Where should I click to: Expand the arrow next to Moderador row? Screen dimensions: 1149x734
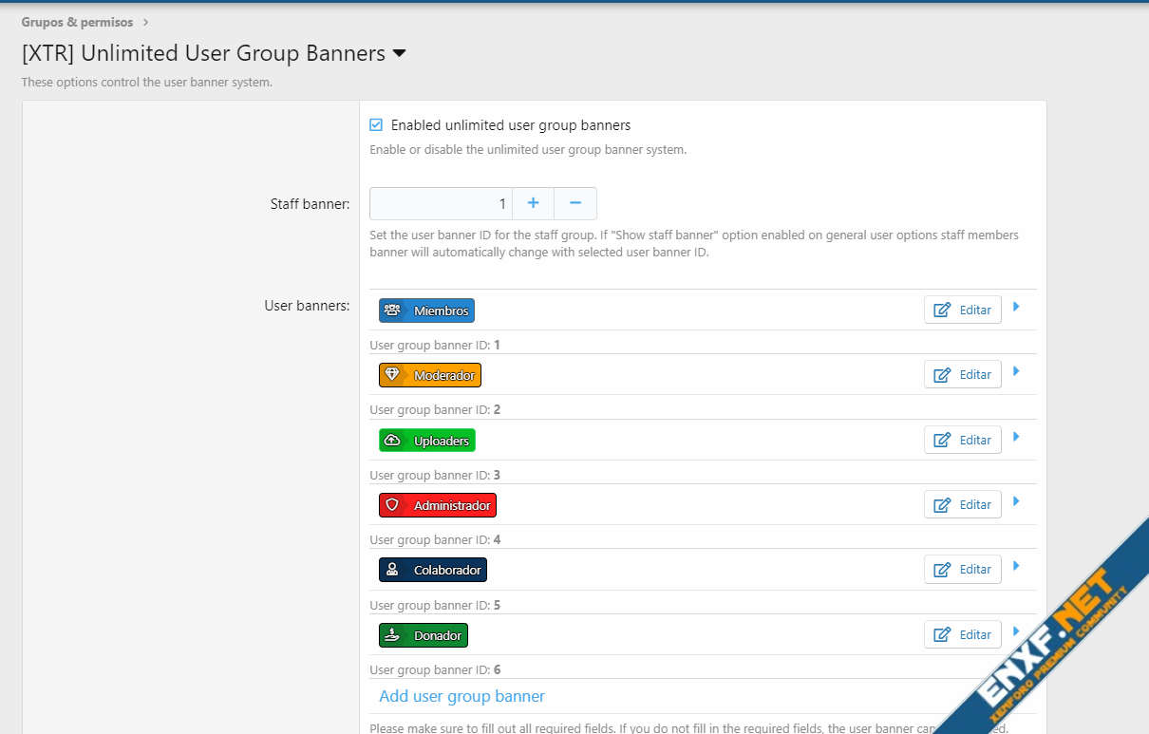click(1016, 371)
